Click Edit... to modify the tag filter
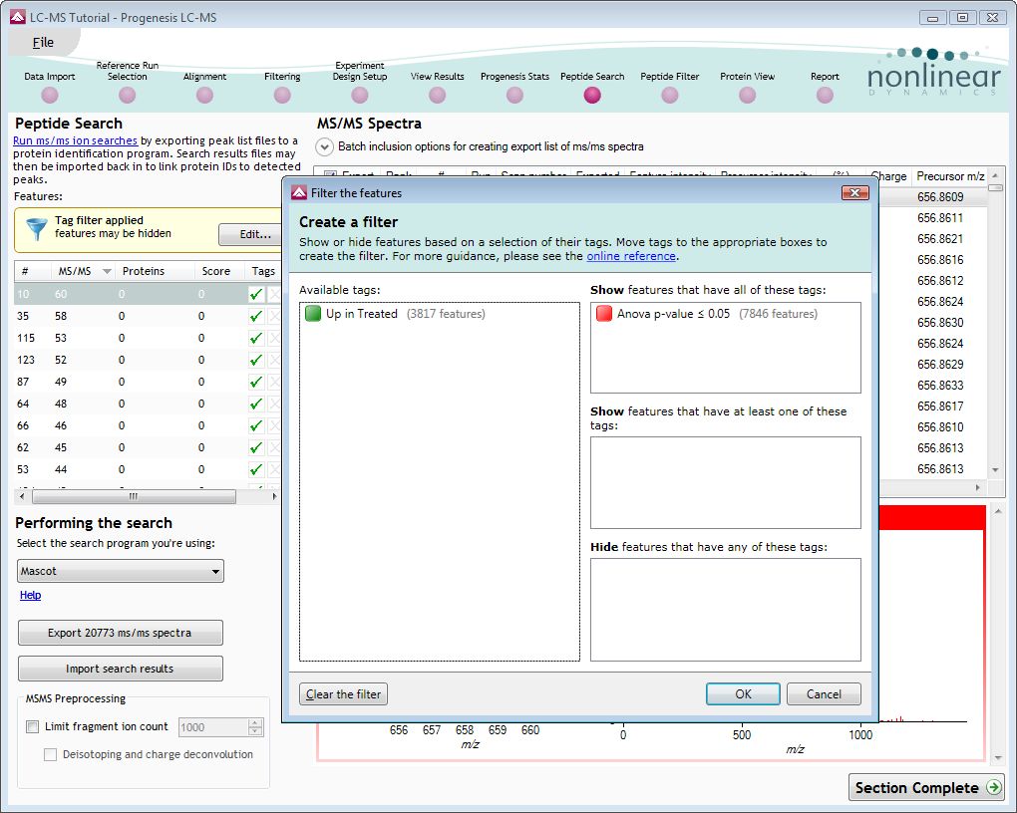1017x813 pixels. (x=251, y=234)
